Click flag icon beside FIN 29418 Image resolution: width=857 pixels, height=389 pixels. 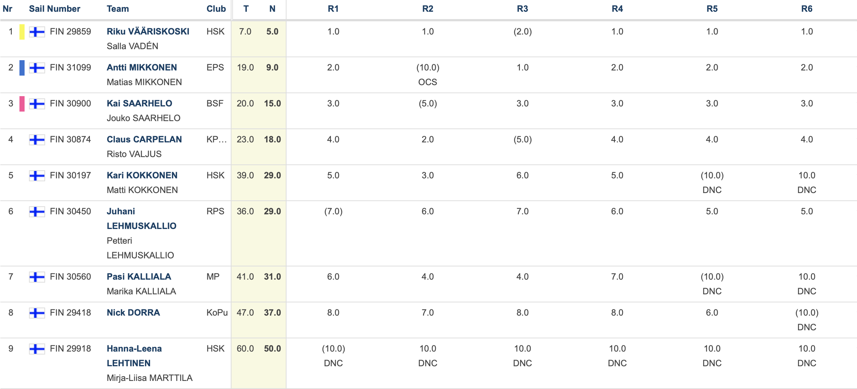coord(37,313)
